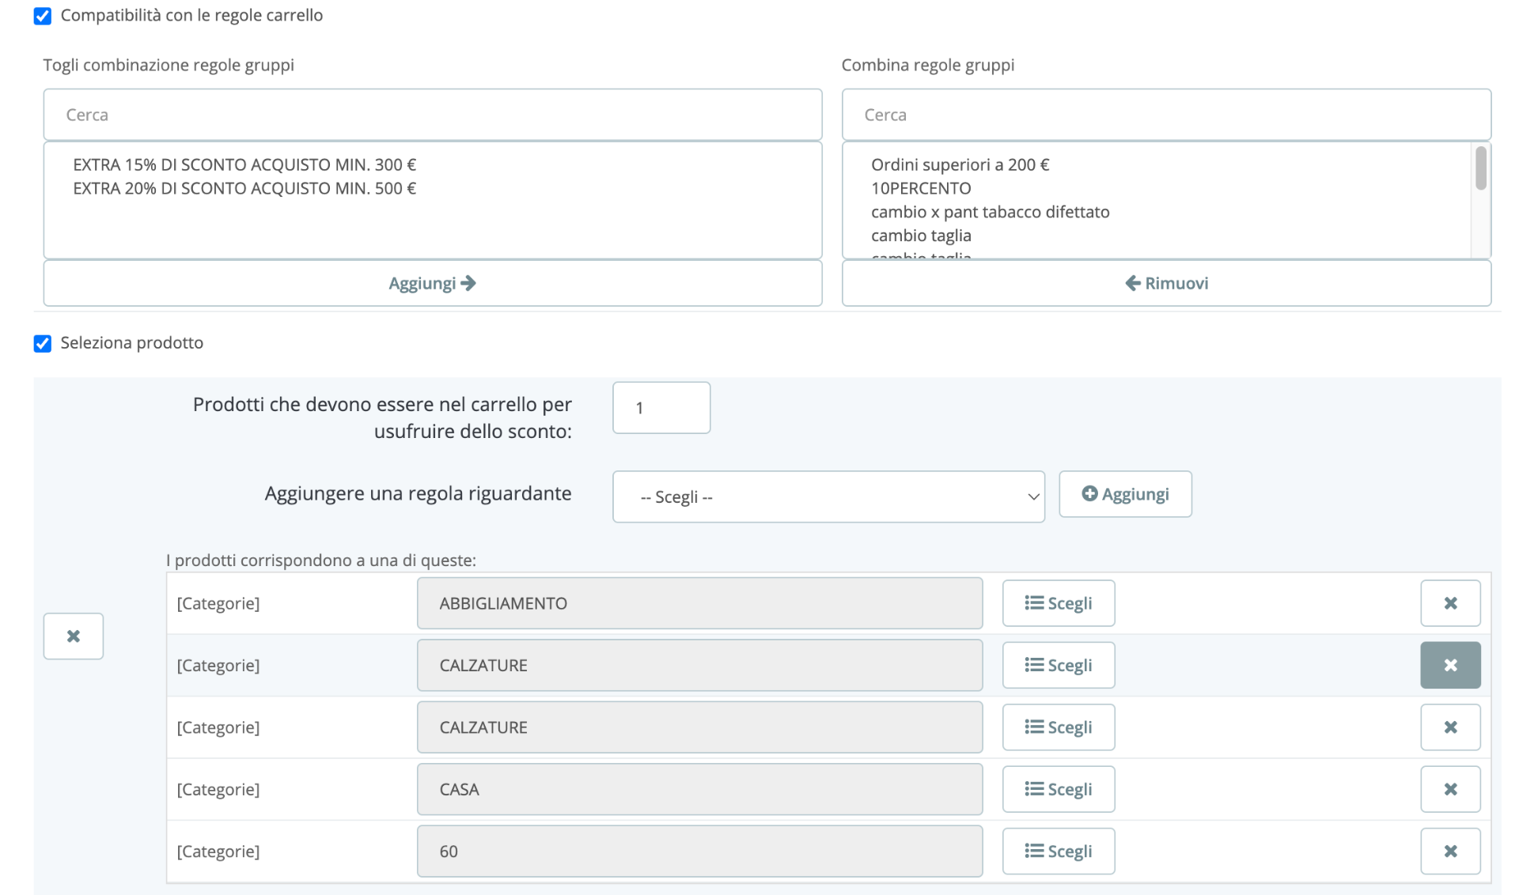Remove the category 60 row
Viewport: 1519px width, 895px height.
1449,851
